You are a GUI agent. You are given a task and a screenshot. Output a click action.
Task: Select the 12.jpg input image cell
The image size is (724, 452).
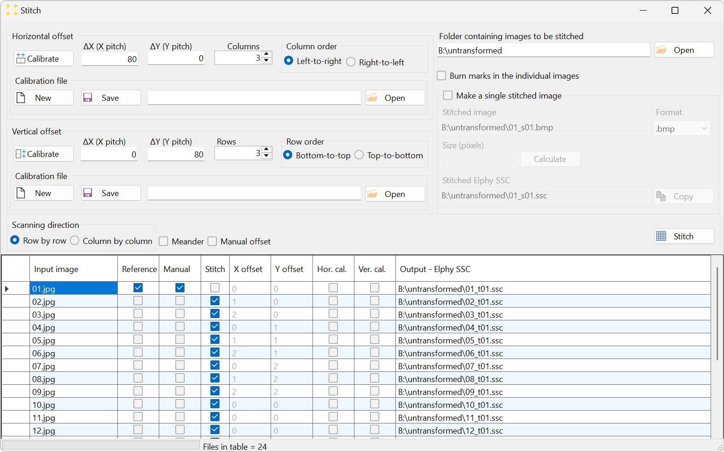coord(74,430)
